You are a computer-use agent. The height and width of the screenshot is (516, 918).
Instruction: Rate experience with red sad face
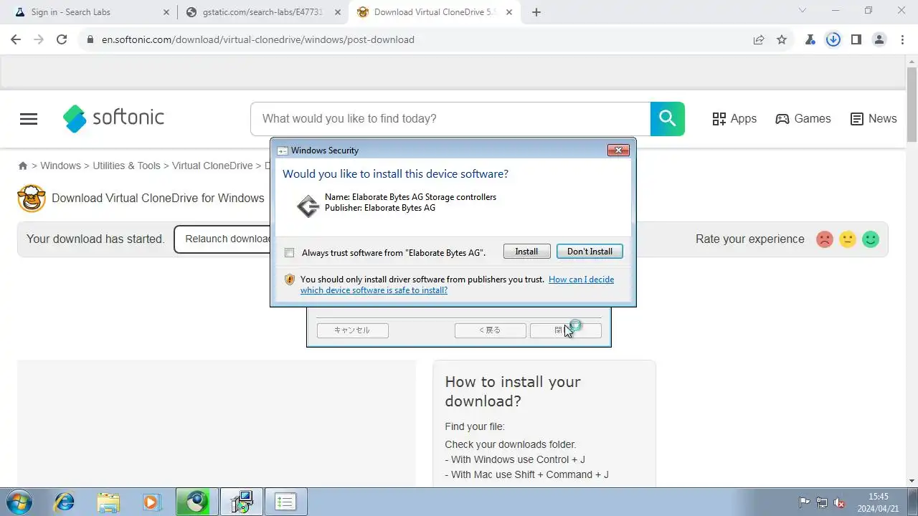point(825,239)
